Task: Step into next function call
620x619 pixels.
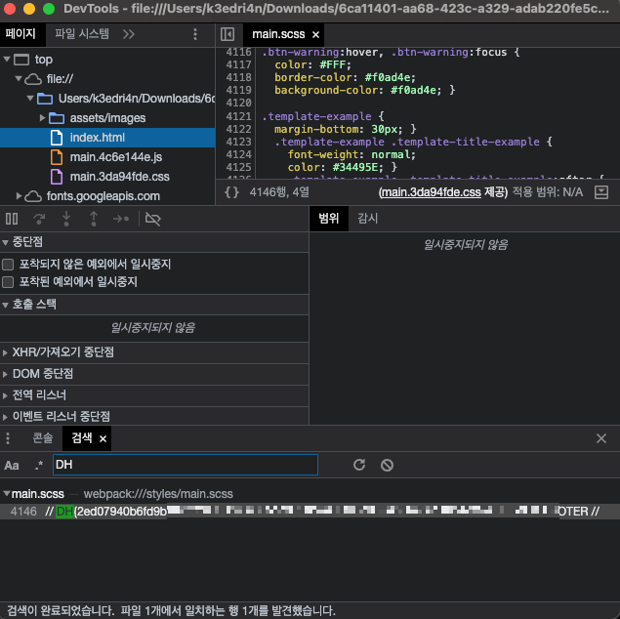Action: (66, 219)
